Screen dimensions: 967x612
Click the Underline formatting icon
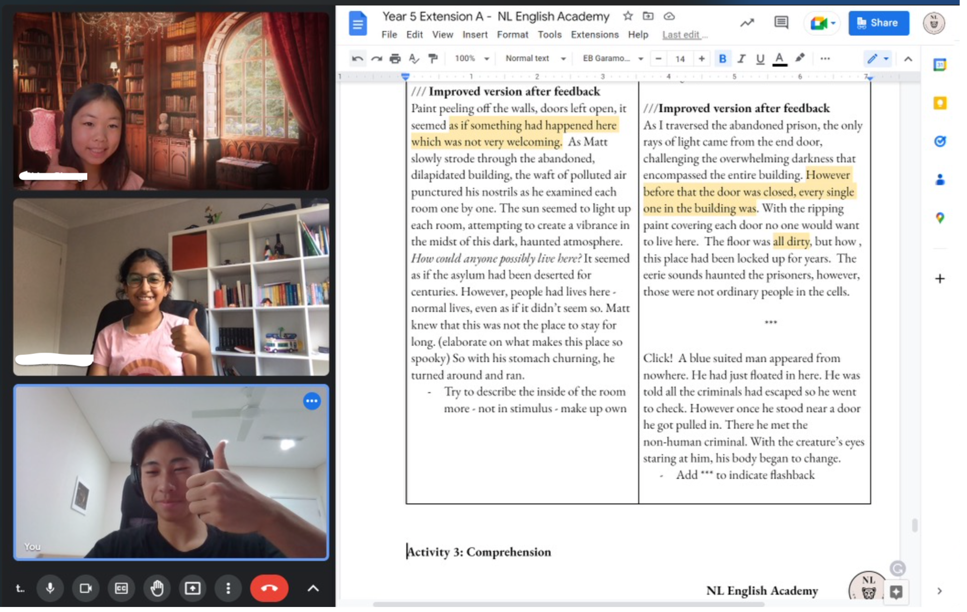point(760,59)
